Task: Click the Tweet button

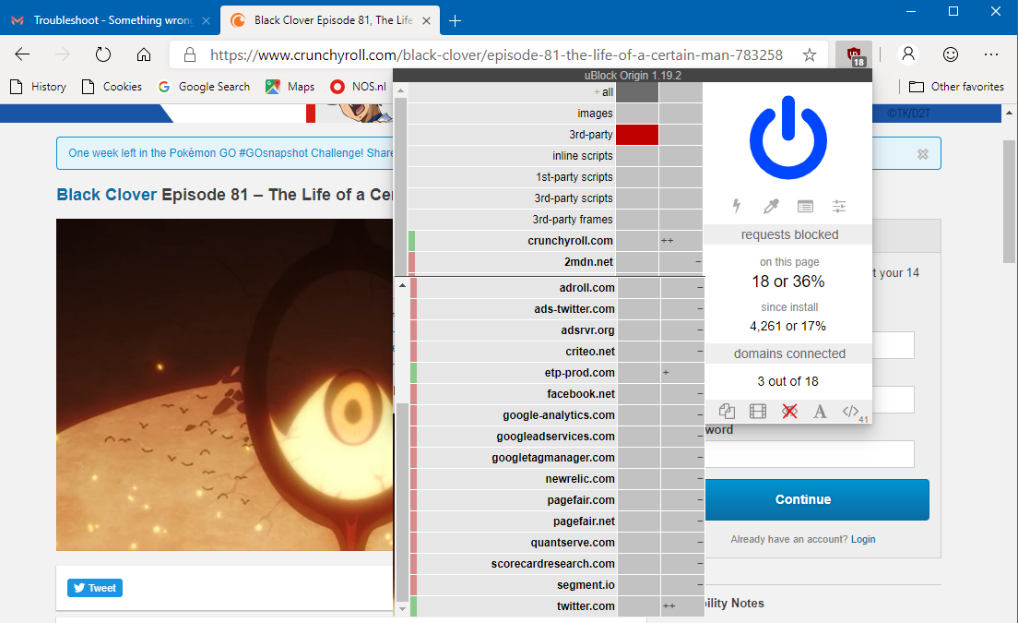Action: [x=95, y=588]
